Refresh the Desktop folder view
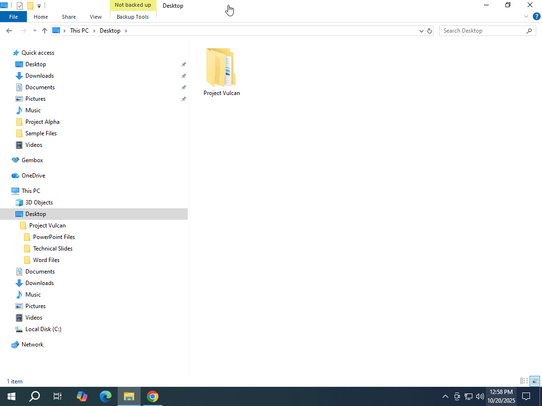The image size is (542, 406). click(430, 31)
